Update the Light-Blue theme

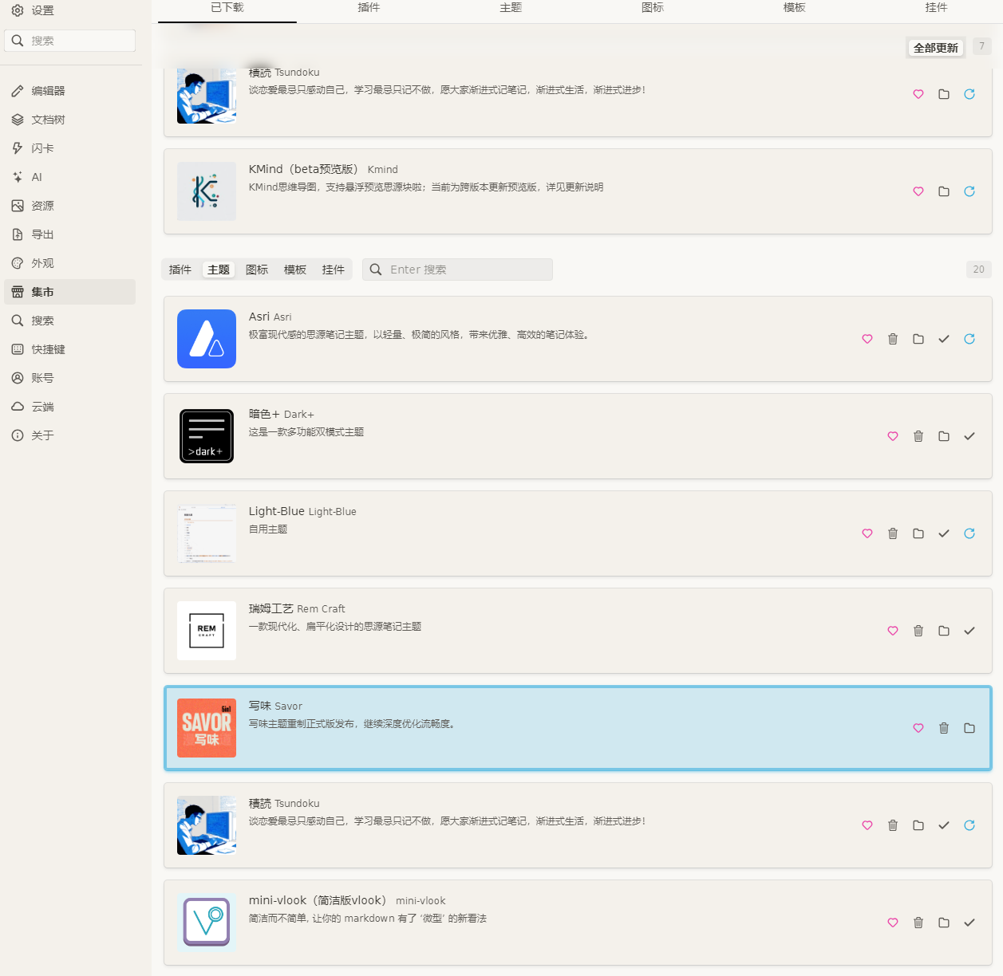click(x=969, y=533)
